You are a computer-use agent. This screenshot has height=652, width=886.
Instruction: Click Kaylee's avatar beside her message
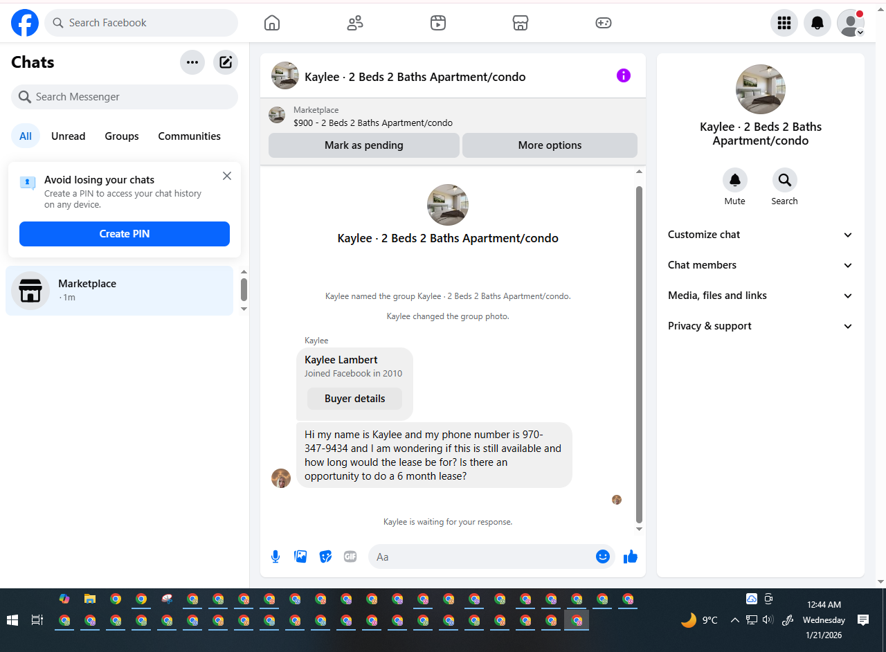(281, 478)
